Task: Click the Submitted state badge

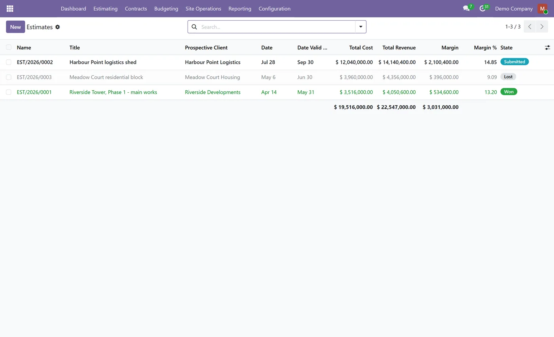Action: tap(514, 62)
